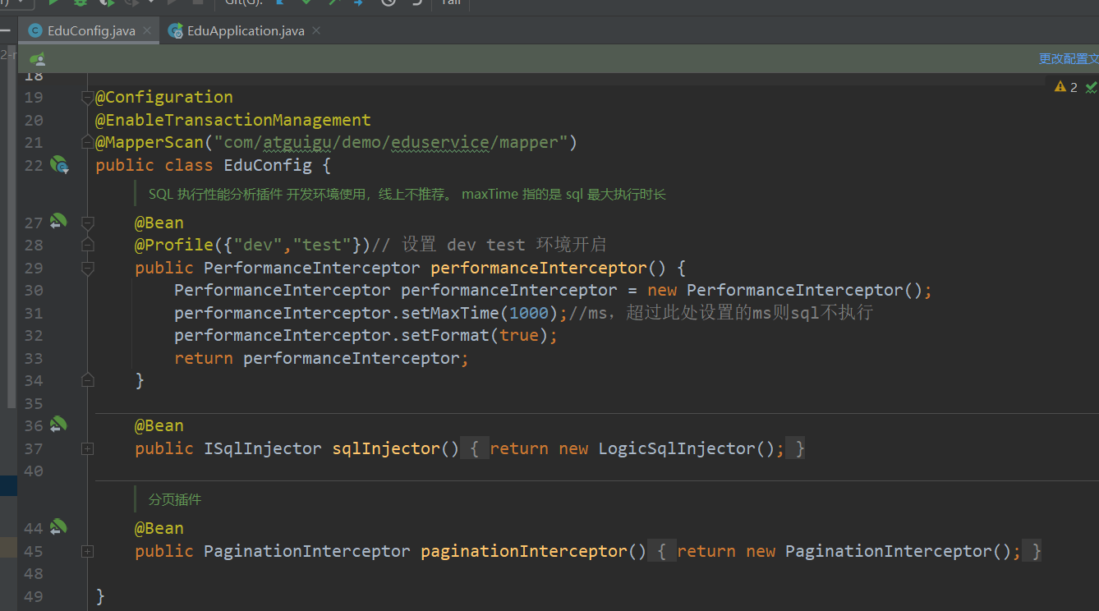
Task: Click the @Configuration annotation
Action: tap(164, 97)
